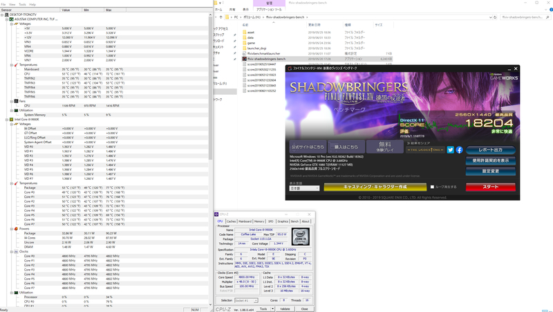
Task: Click the Explorer search magnifier icon
Action: coord(547,17)
